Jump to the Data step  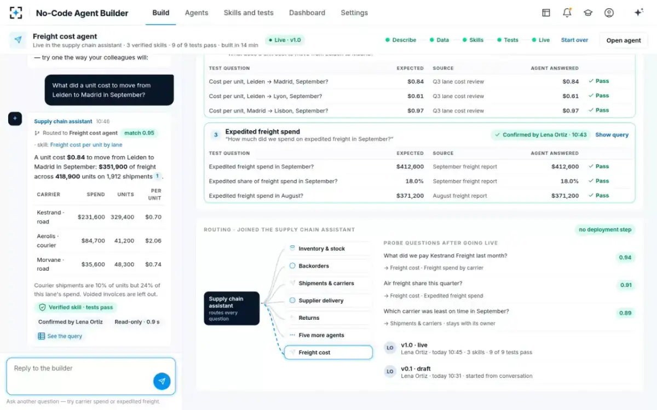pos(440,40)
